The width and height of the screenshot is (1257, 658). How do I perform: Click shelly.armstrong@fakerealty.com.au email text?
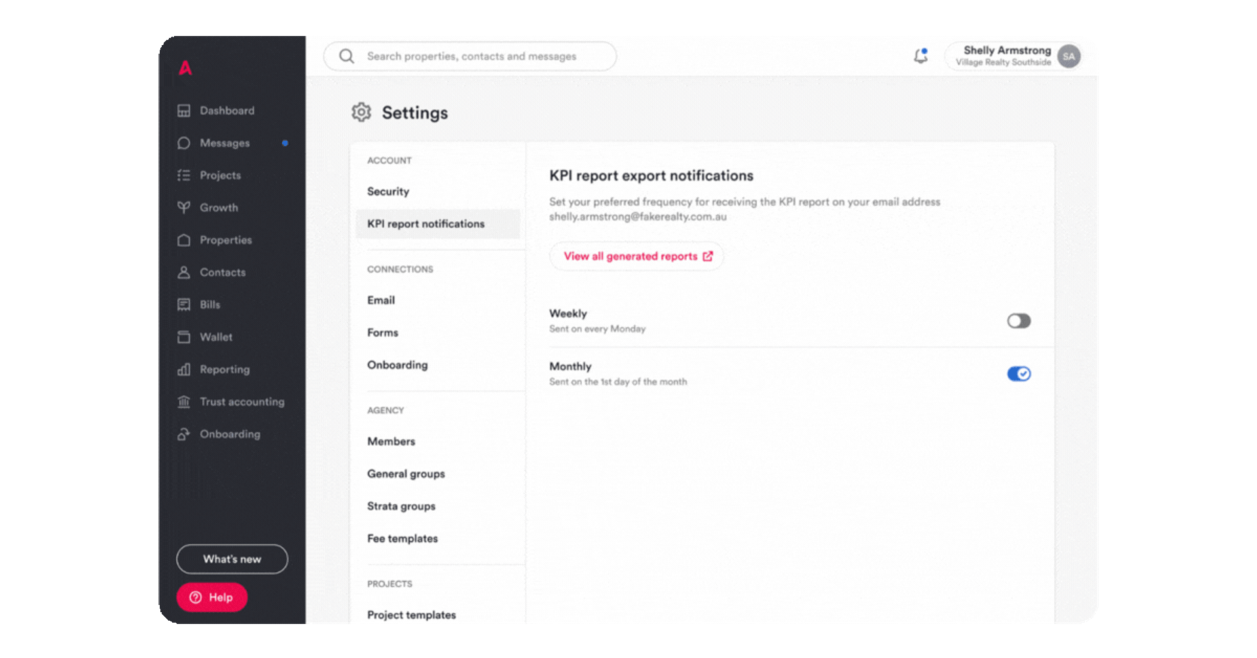(638, 217)
